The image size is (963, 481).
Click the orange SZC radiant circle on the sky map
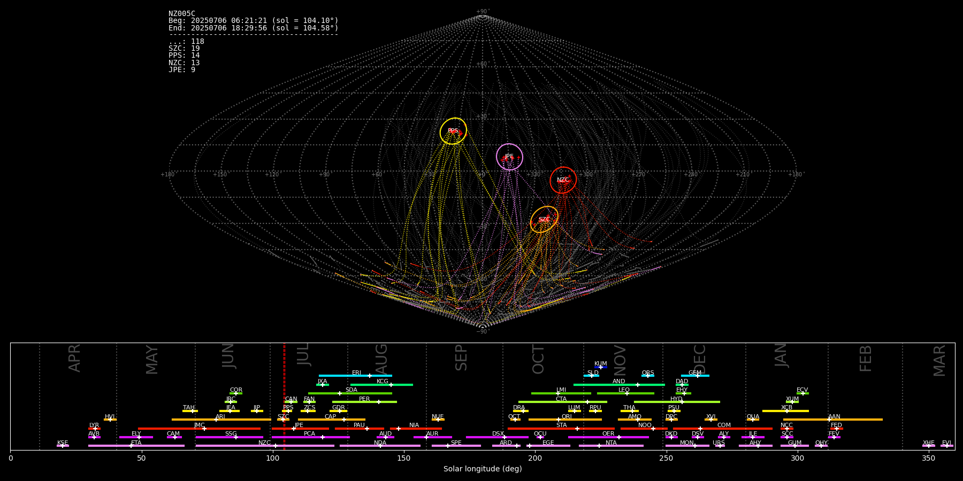coord(544,219)
